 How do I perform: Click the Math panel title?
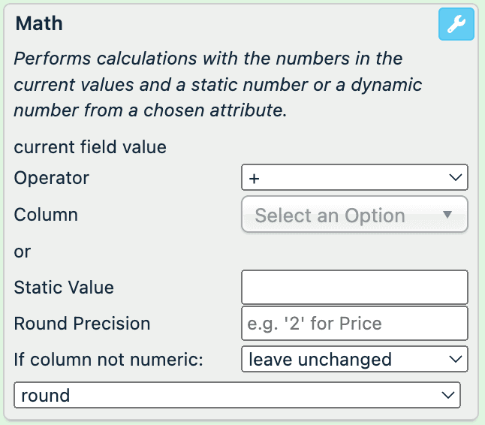point(39,23)
